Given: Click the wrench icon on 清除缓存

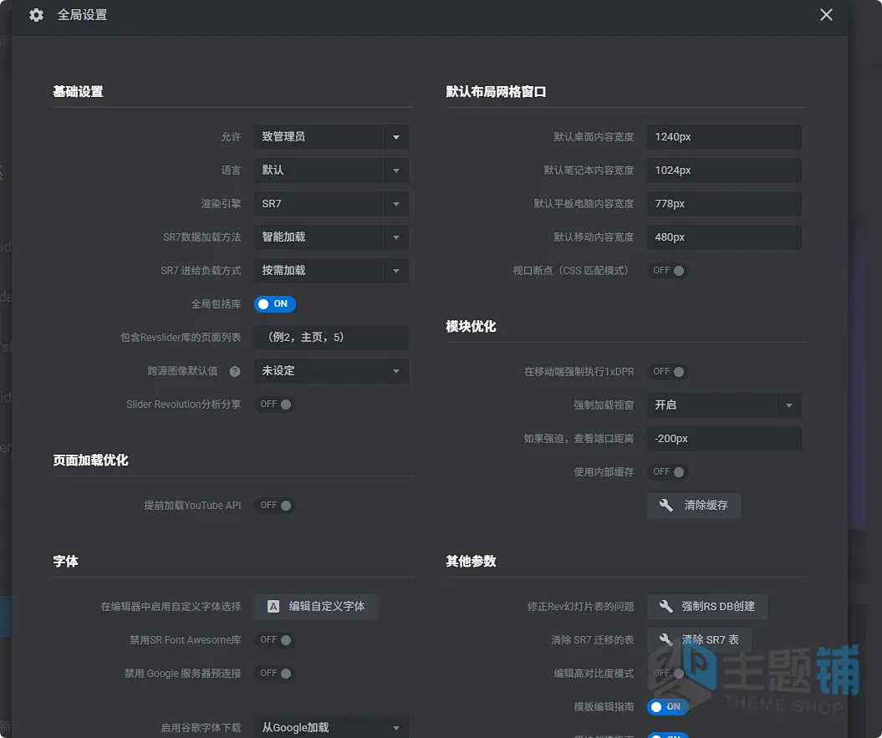Looking at the screenshot, I should coord(666,505).
